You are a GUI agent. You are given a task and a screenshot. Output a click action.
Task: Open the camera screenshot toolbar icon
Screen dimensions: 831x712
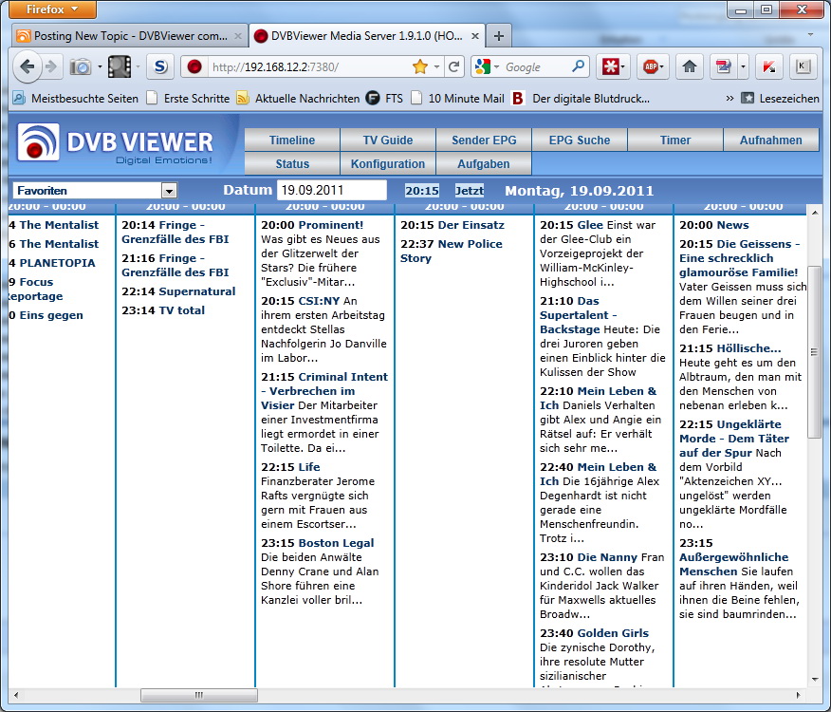point(81,66)
